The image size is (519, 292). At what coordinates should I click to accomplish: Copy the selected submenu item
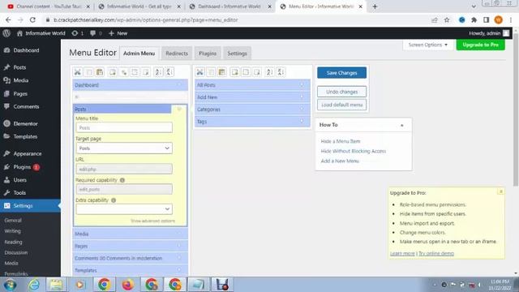click(211, 72)
